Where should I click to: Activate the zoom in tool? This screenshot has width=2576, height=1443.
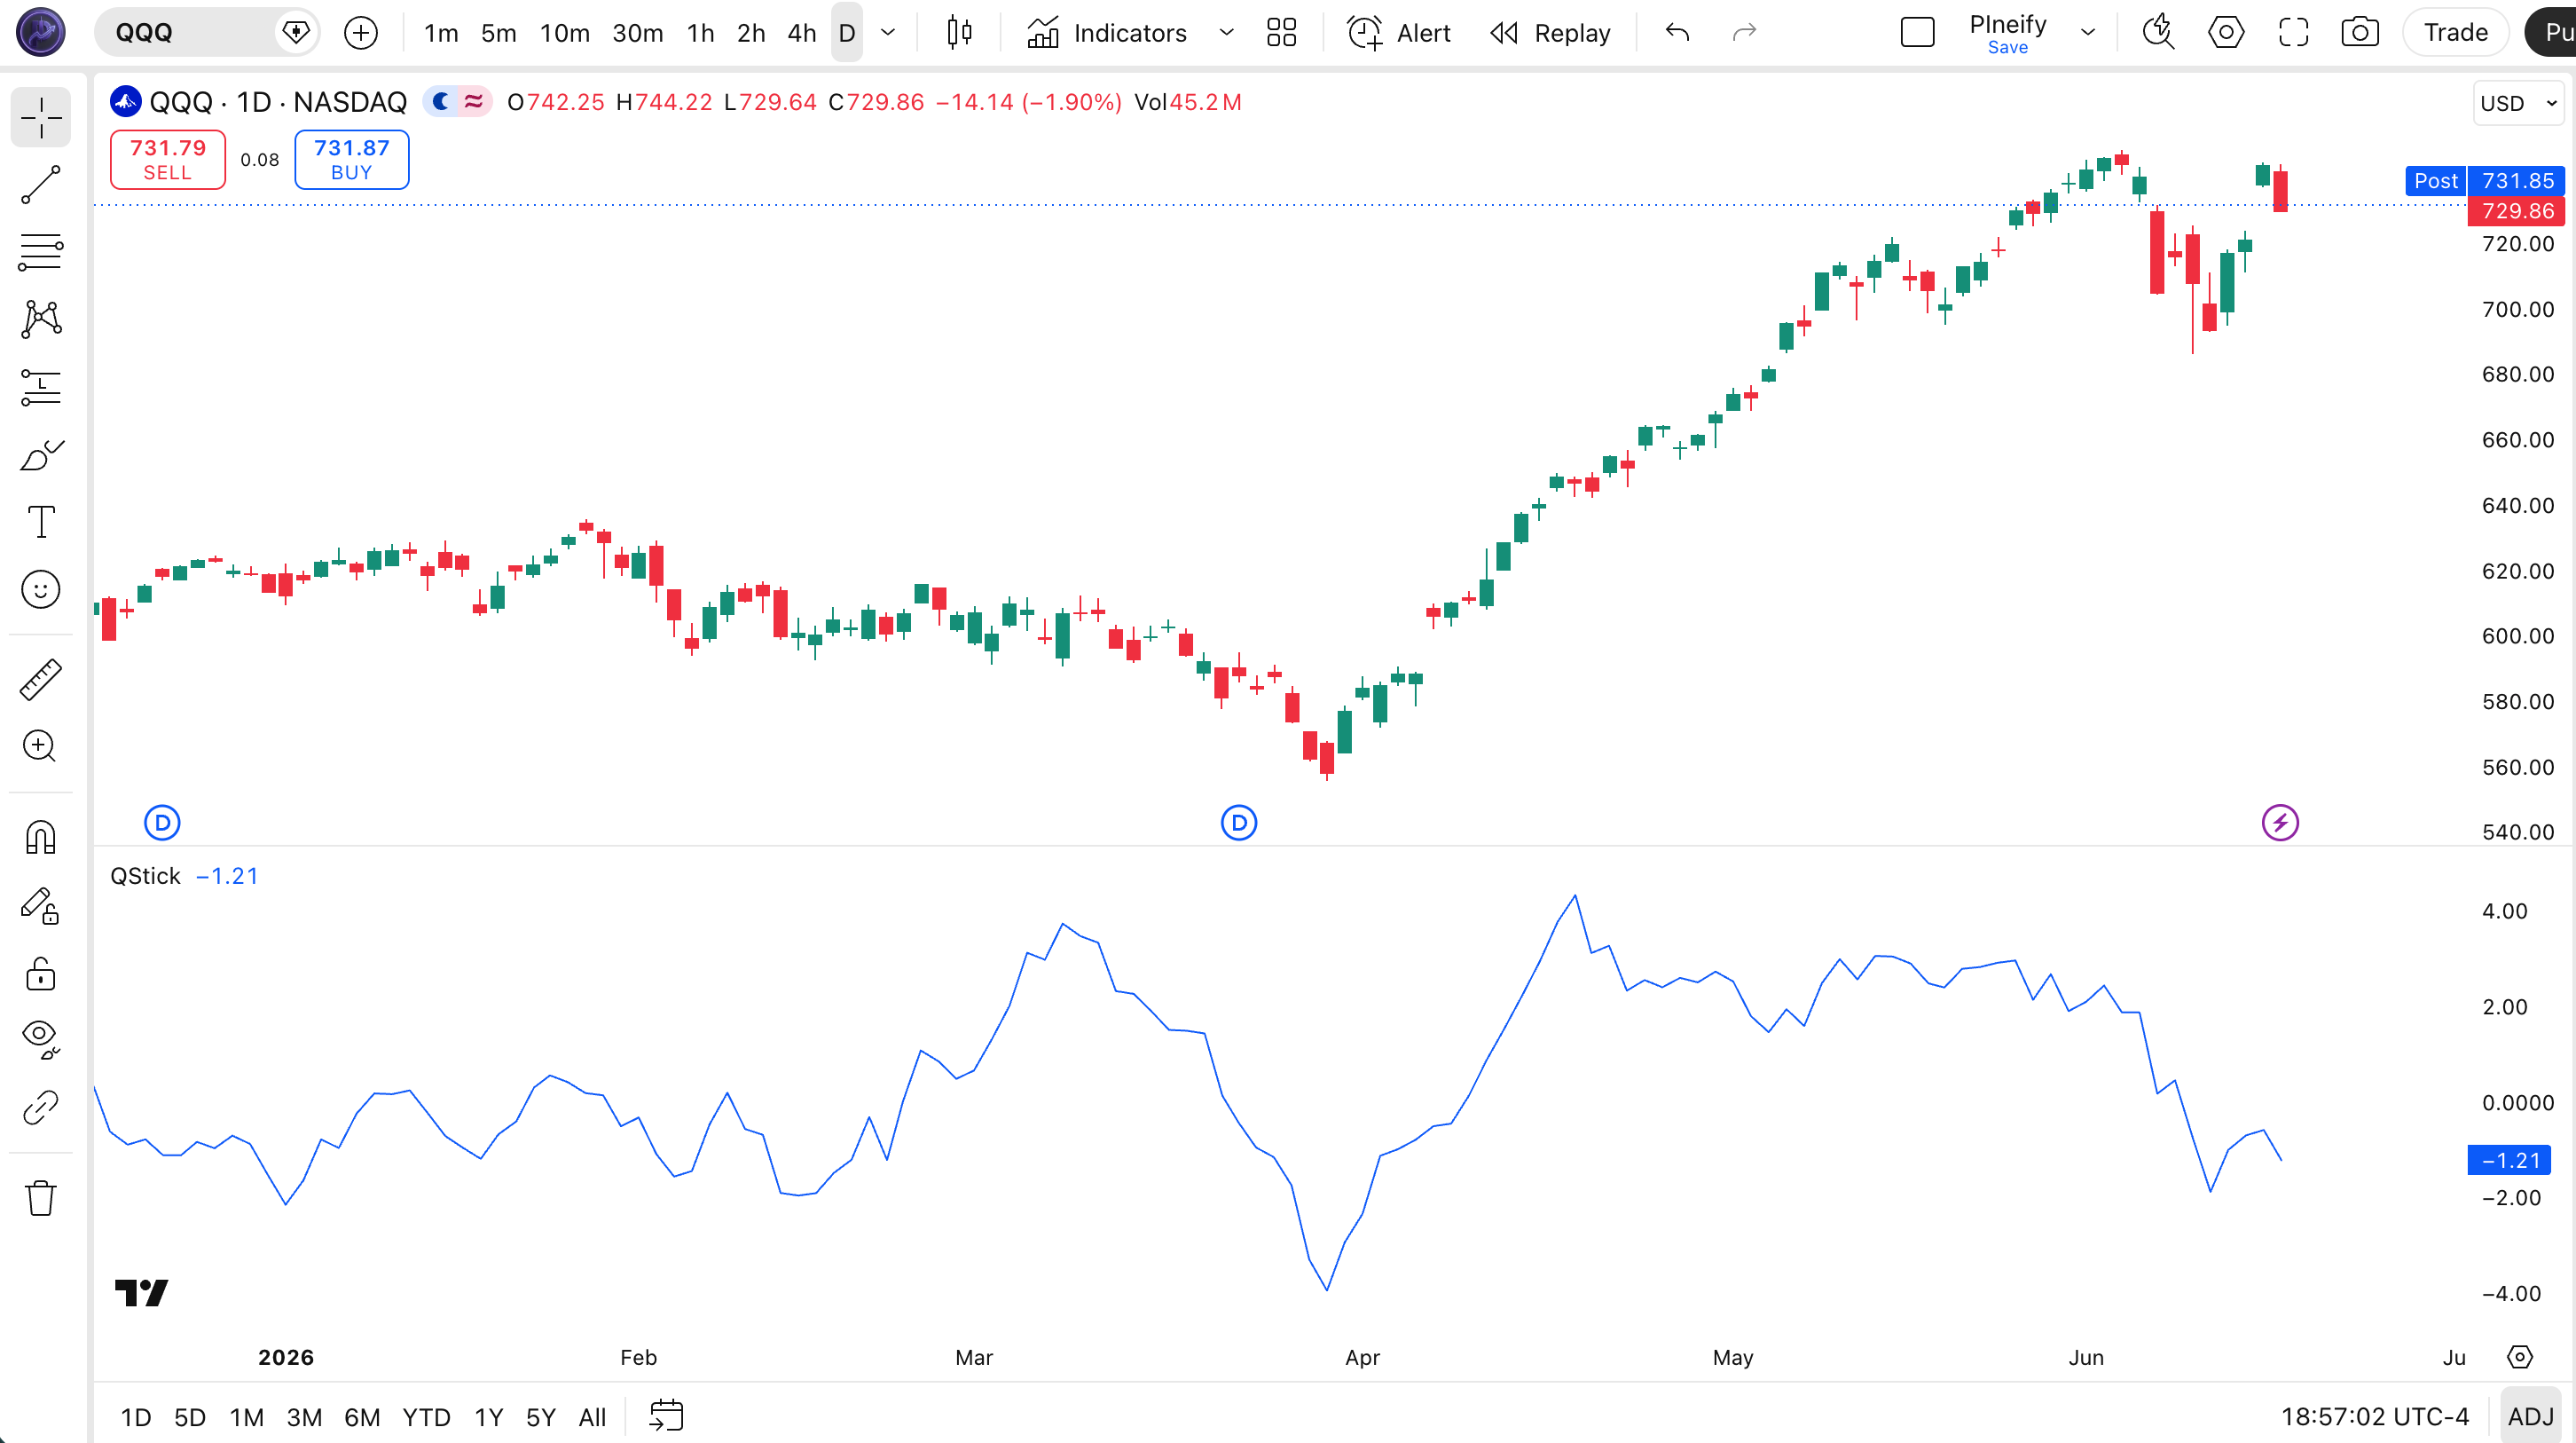click(x=40, y=746)
